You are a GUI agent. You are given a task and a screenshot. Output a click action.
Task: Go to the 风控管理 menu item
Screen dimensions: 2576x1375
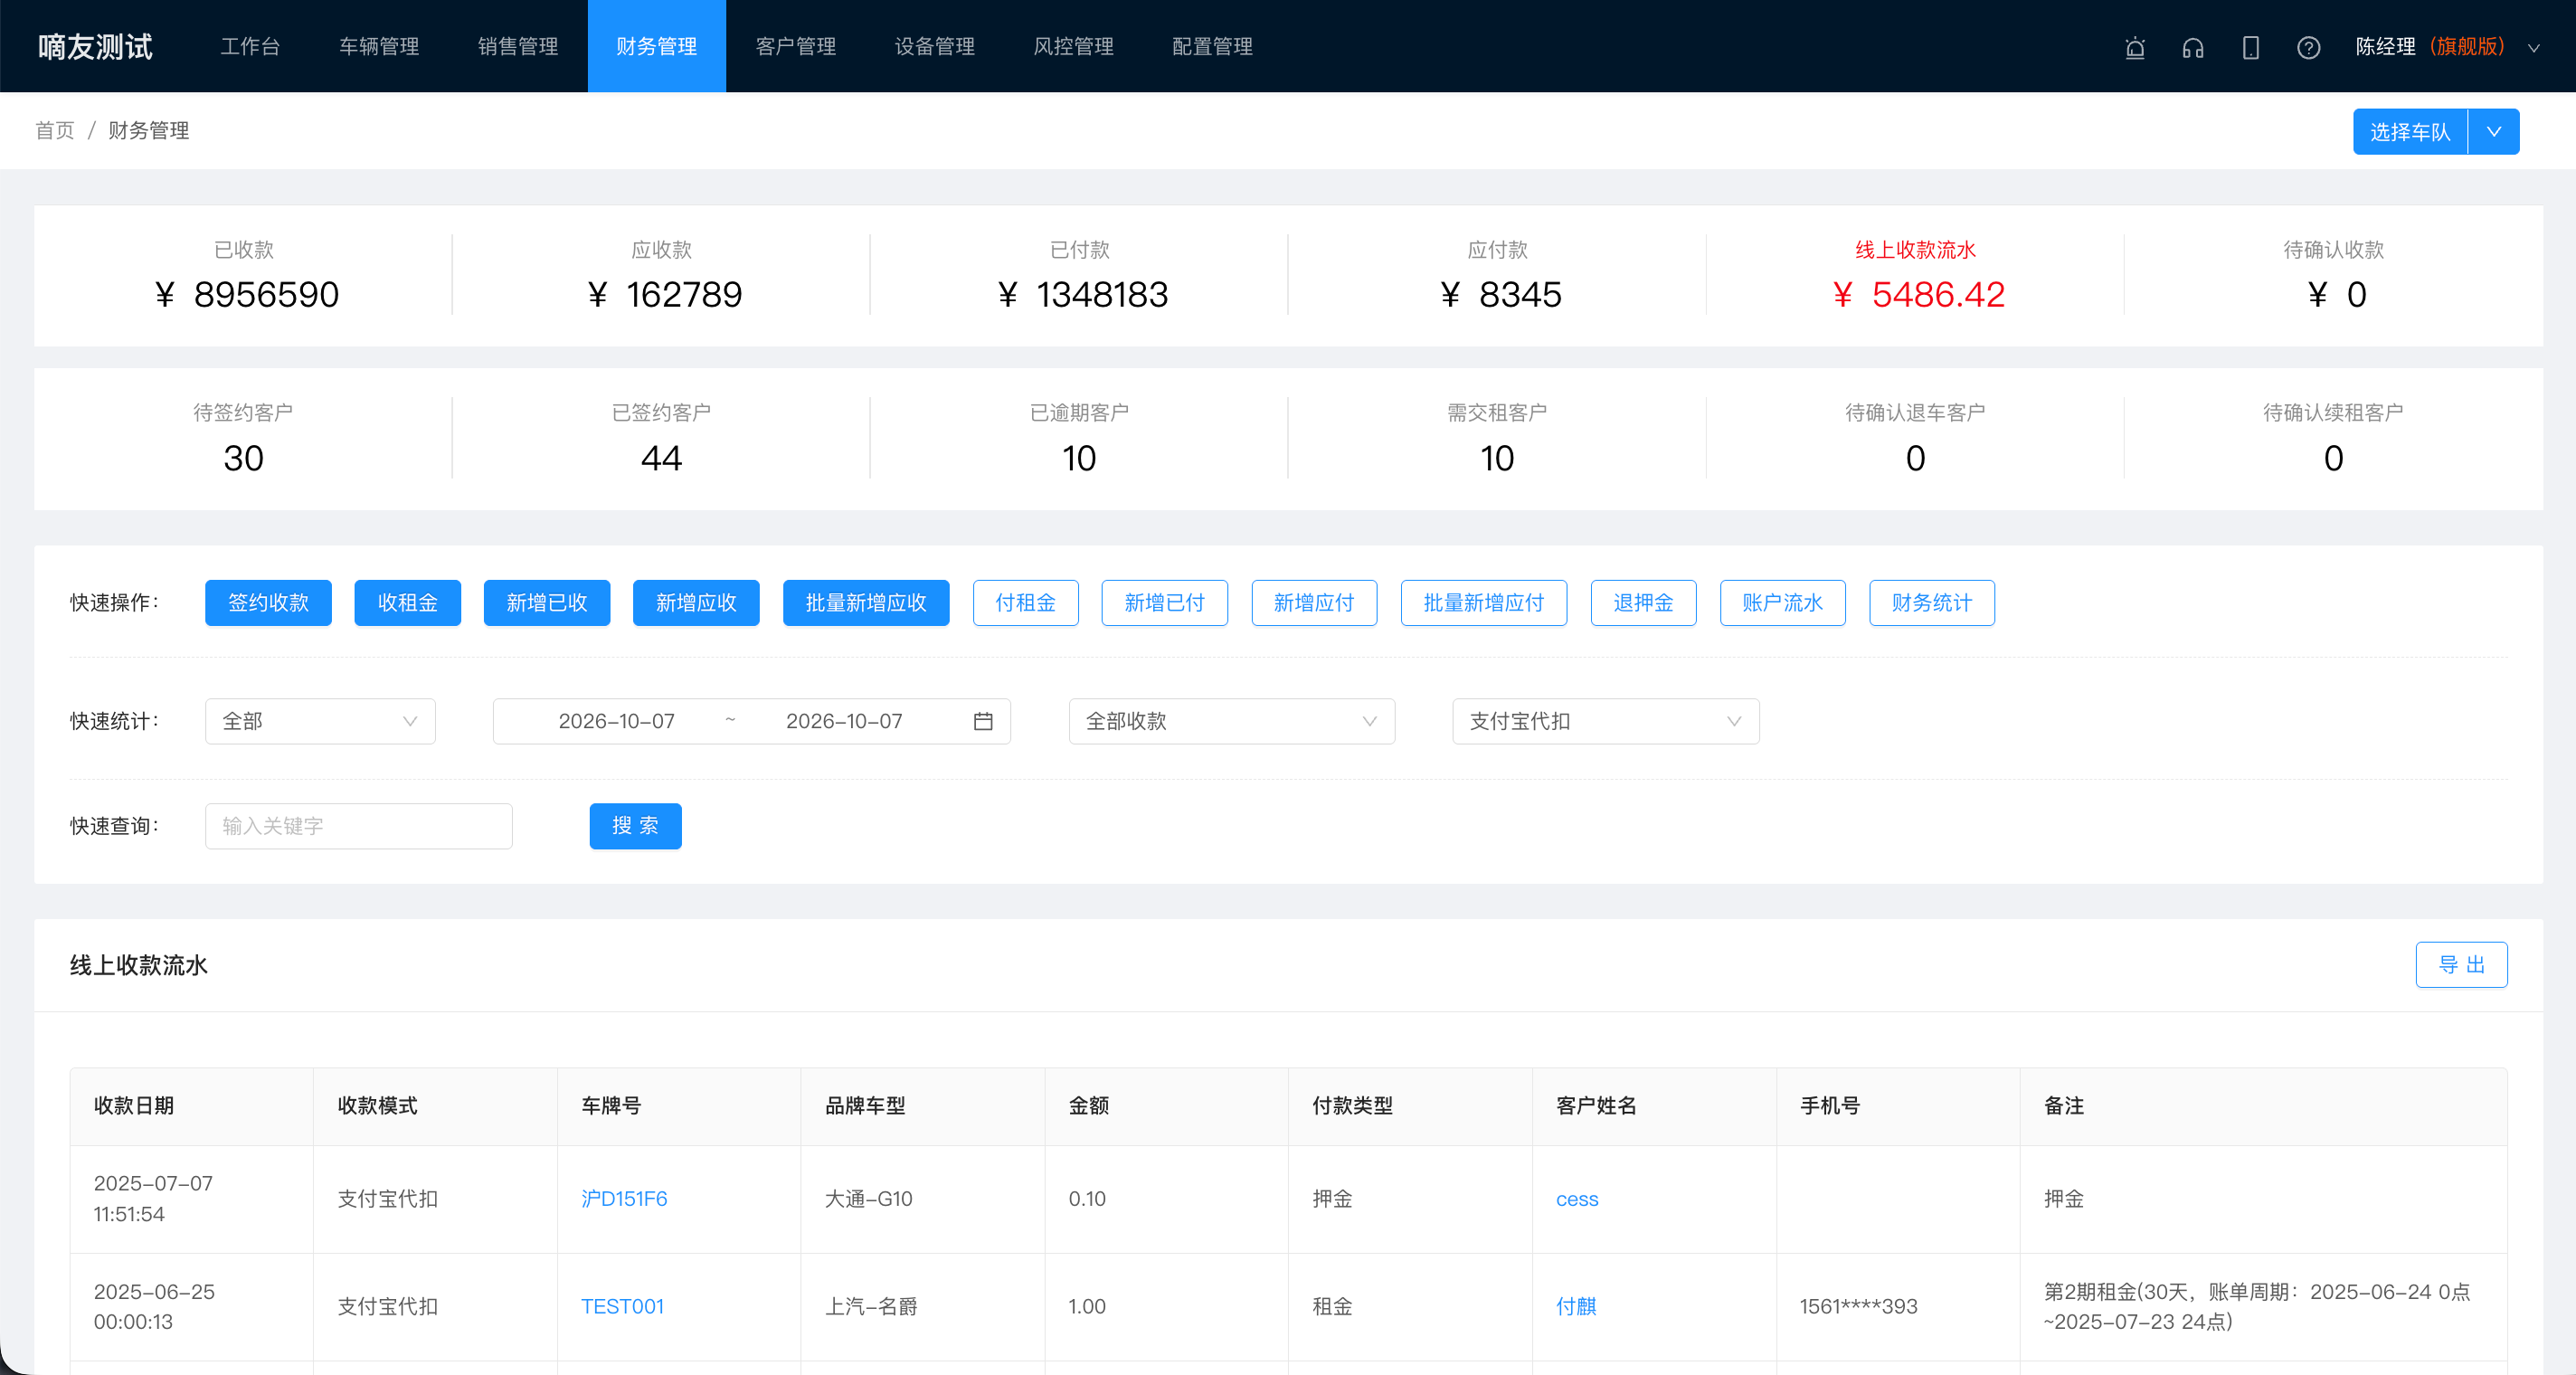click(x=1074, y=46)
